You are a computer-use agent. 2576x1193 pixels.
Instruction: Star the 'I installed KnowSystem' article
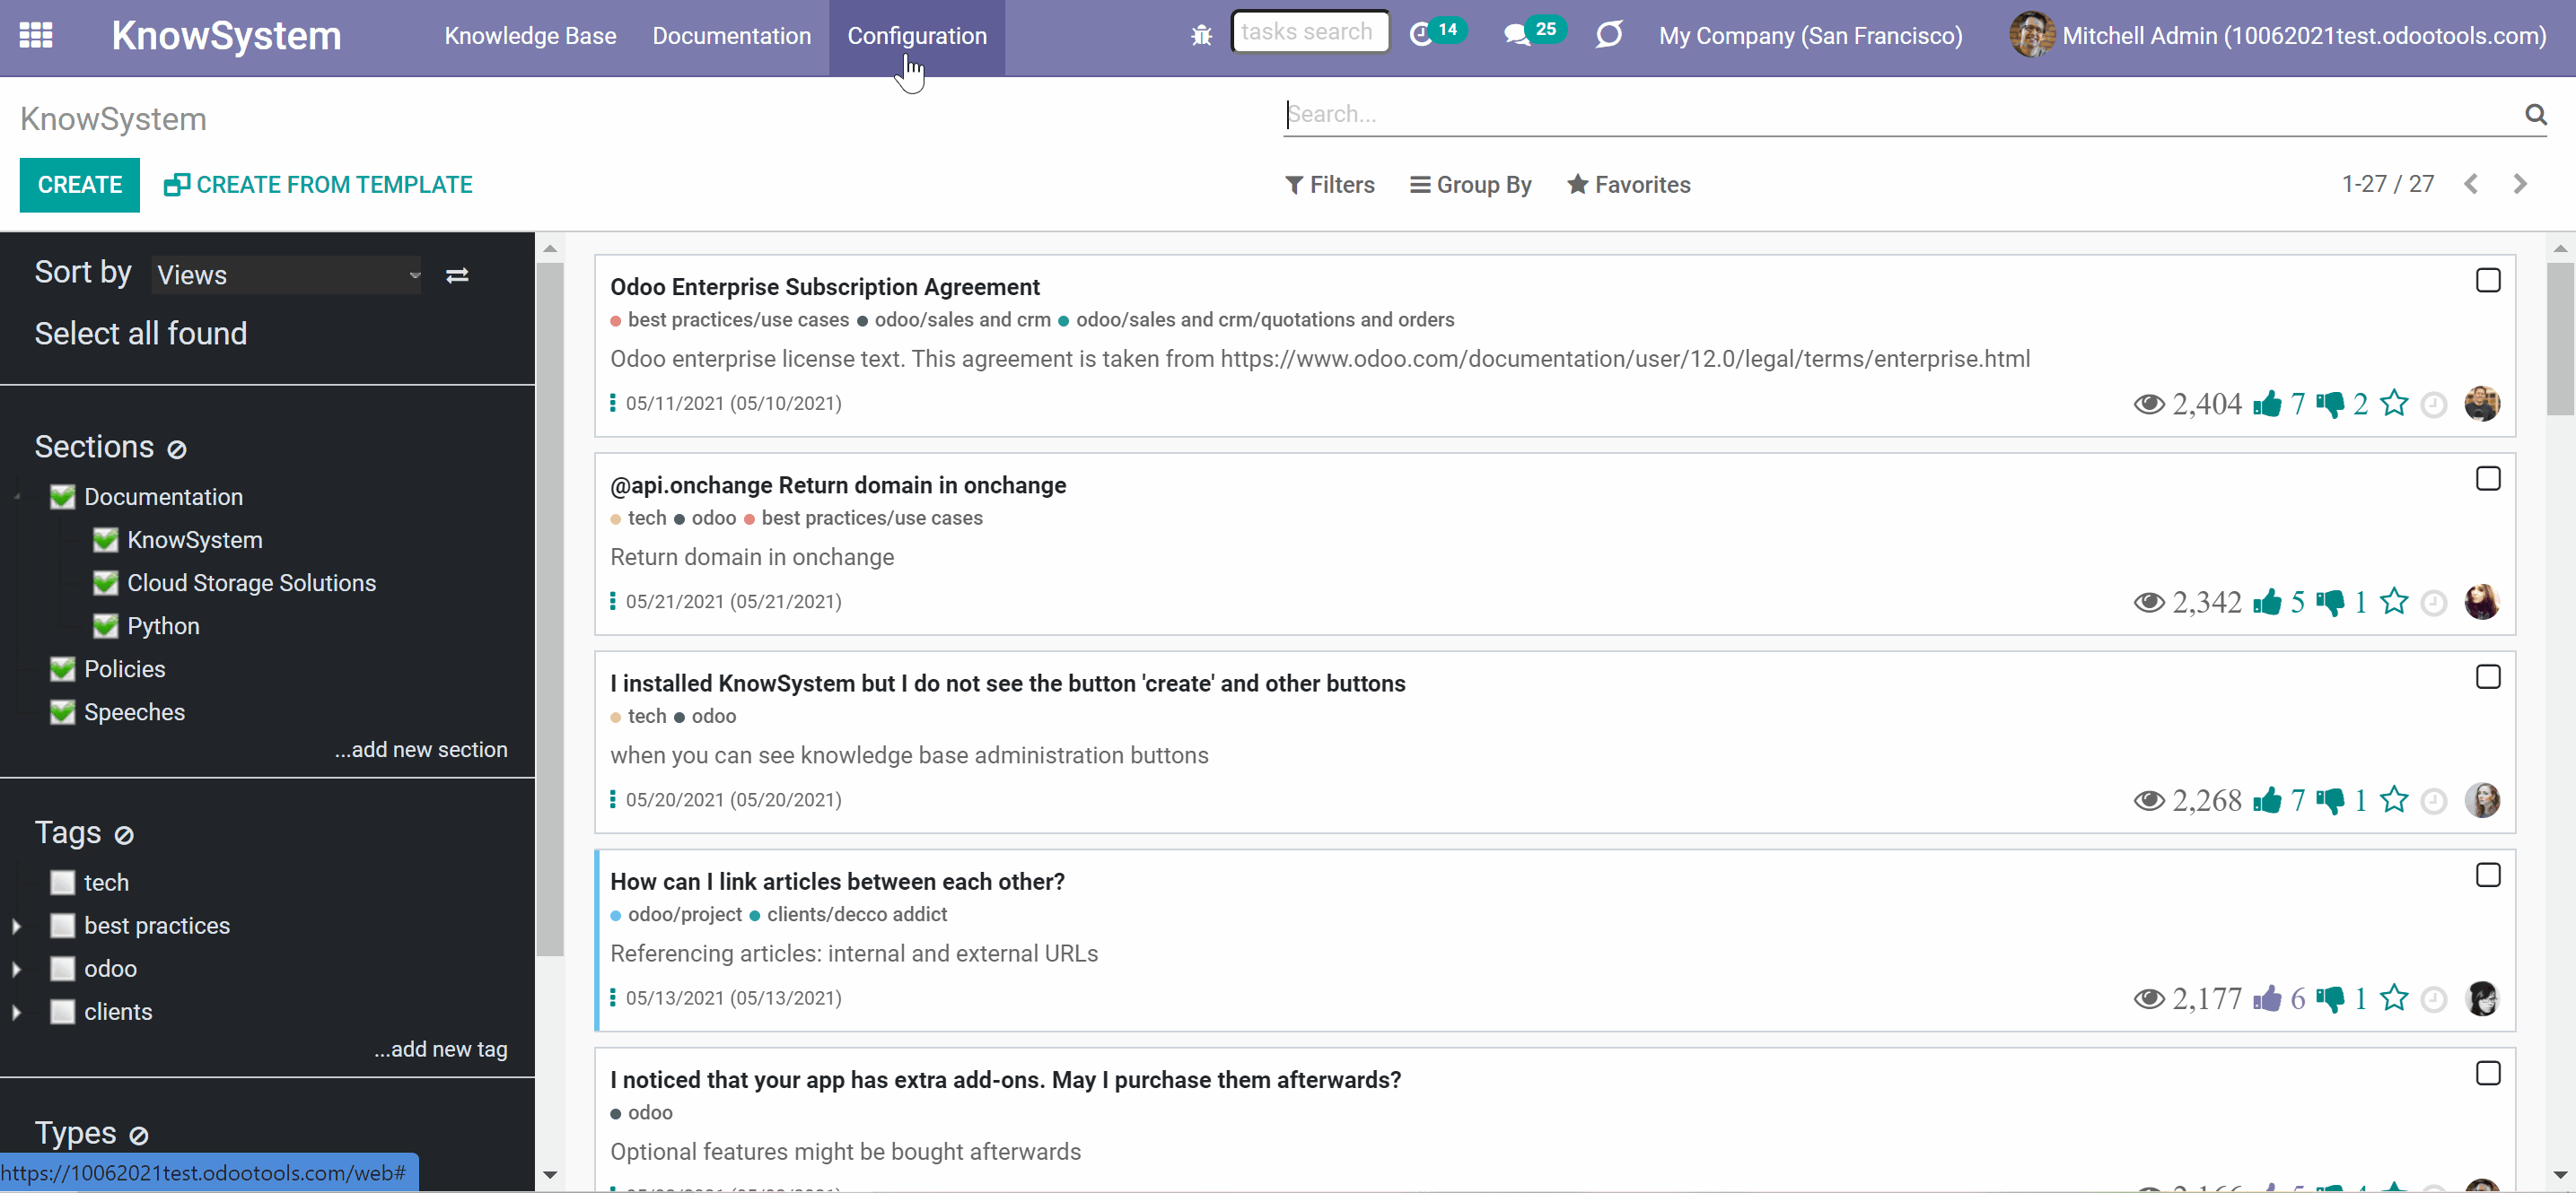coord(2394,800)
